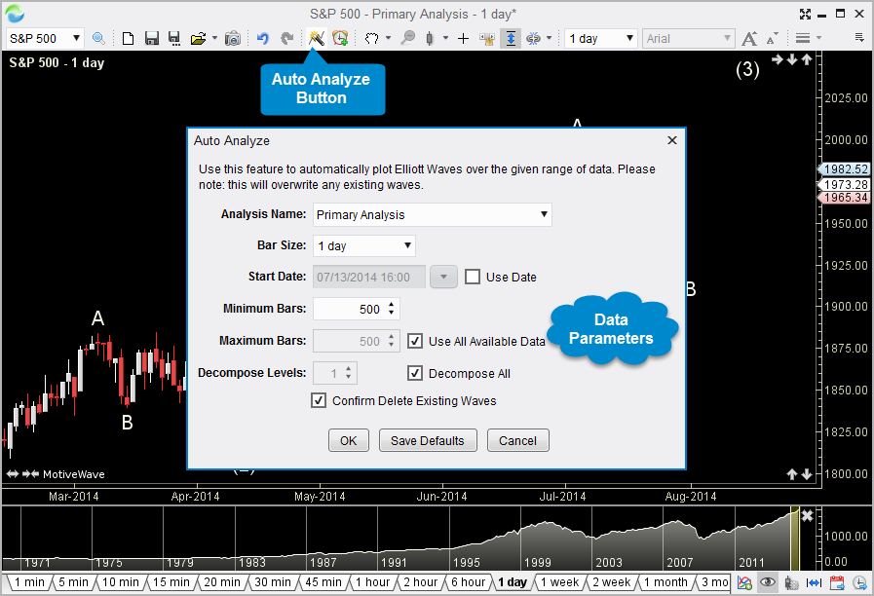This screenshot has width=874, height=596.
Task: Click the 1982.52 price label on the axis
Action: pos(844,169)
